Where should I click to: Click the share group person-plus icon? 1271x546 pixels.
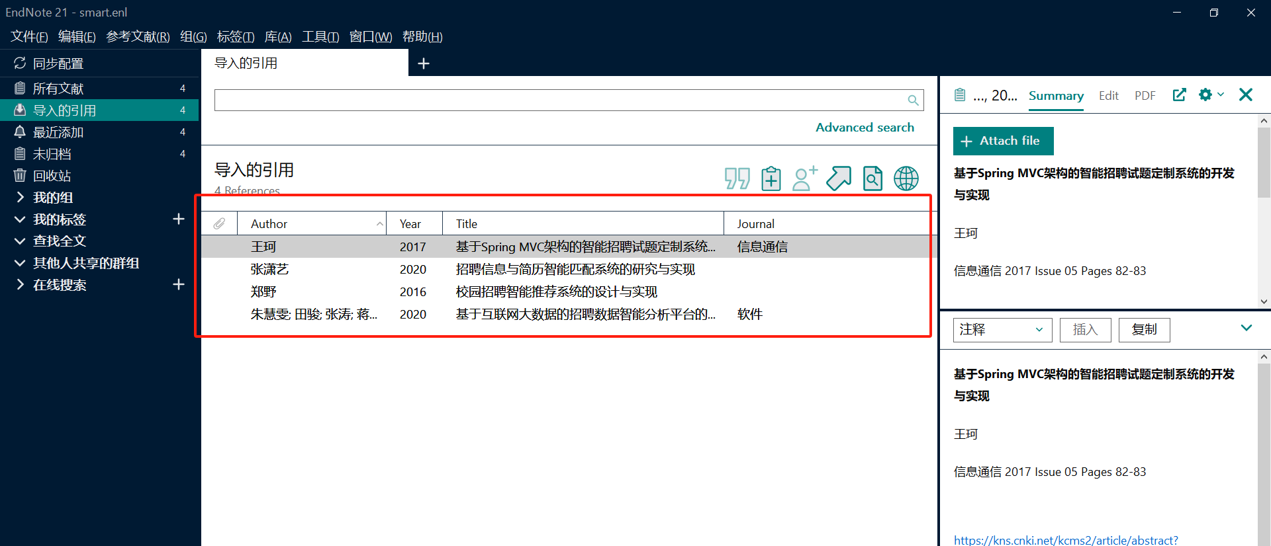(805, 178)
